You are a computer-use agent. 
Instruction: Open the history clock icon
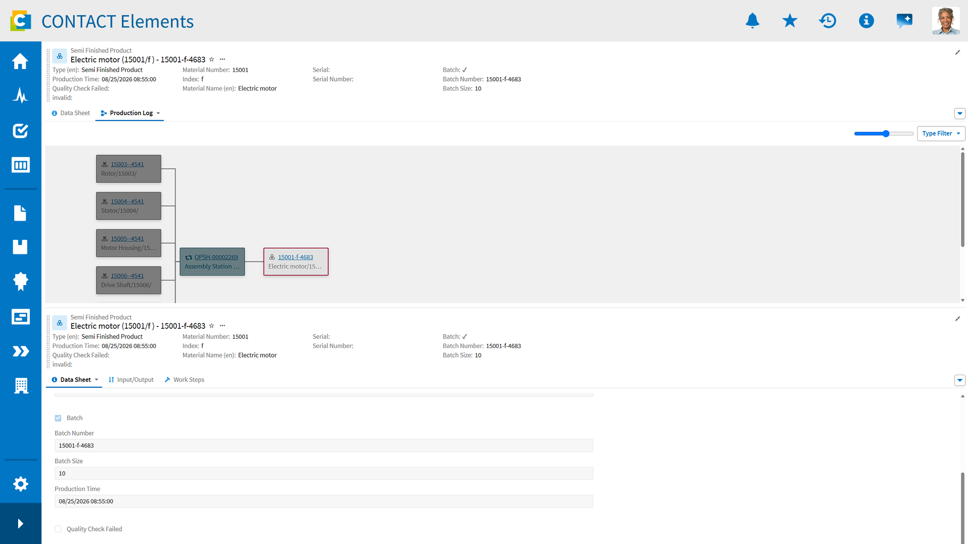[x=828, y=21]
